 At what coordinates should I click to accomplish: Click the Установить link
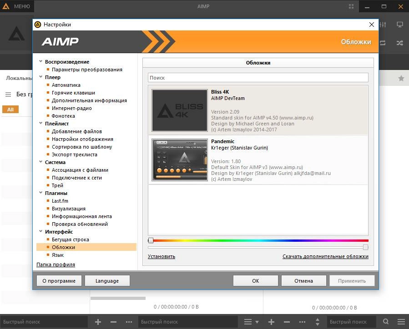[x=162, y=257]
